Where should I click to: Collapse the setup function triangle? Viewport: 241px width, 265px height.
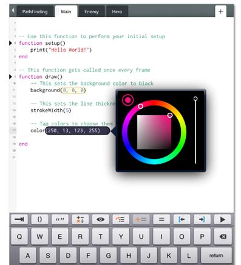(10, 43)
